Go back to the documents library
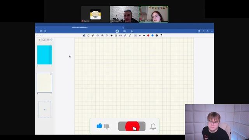 [37, 31]
